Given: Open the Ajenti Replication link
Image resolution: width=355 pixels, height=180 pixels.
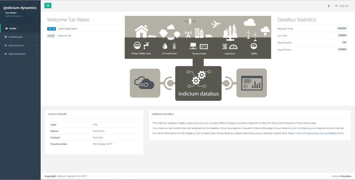Looking at the screenshot, I should pos(68,29).
